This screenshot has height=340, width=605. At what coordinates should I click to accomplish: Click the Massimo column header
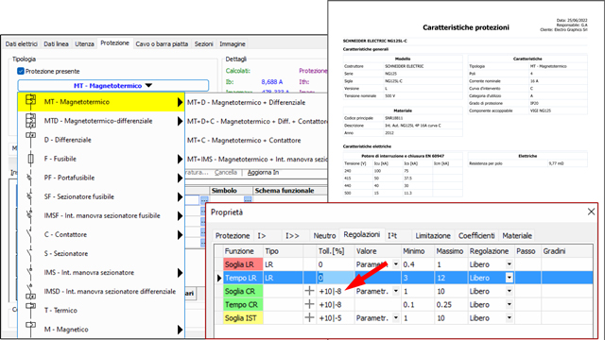450,251
